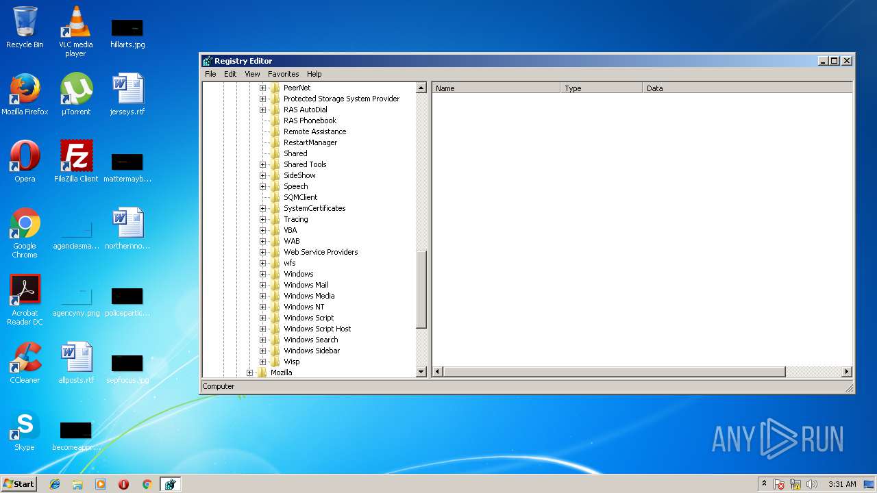Expand SystemCertificates key node

tap(262, 208)
